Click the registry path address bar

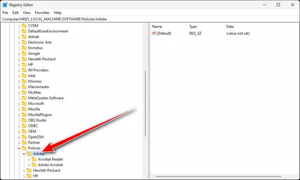[x=150, y=19]
